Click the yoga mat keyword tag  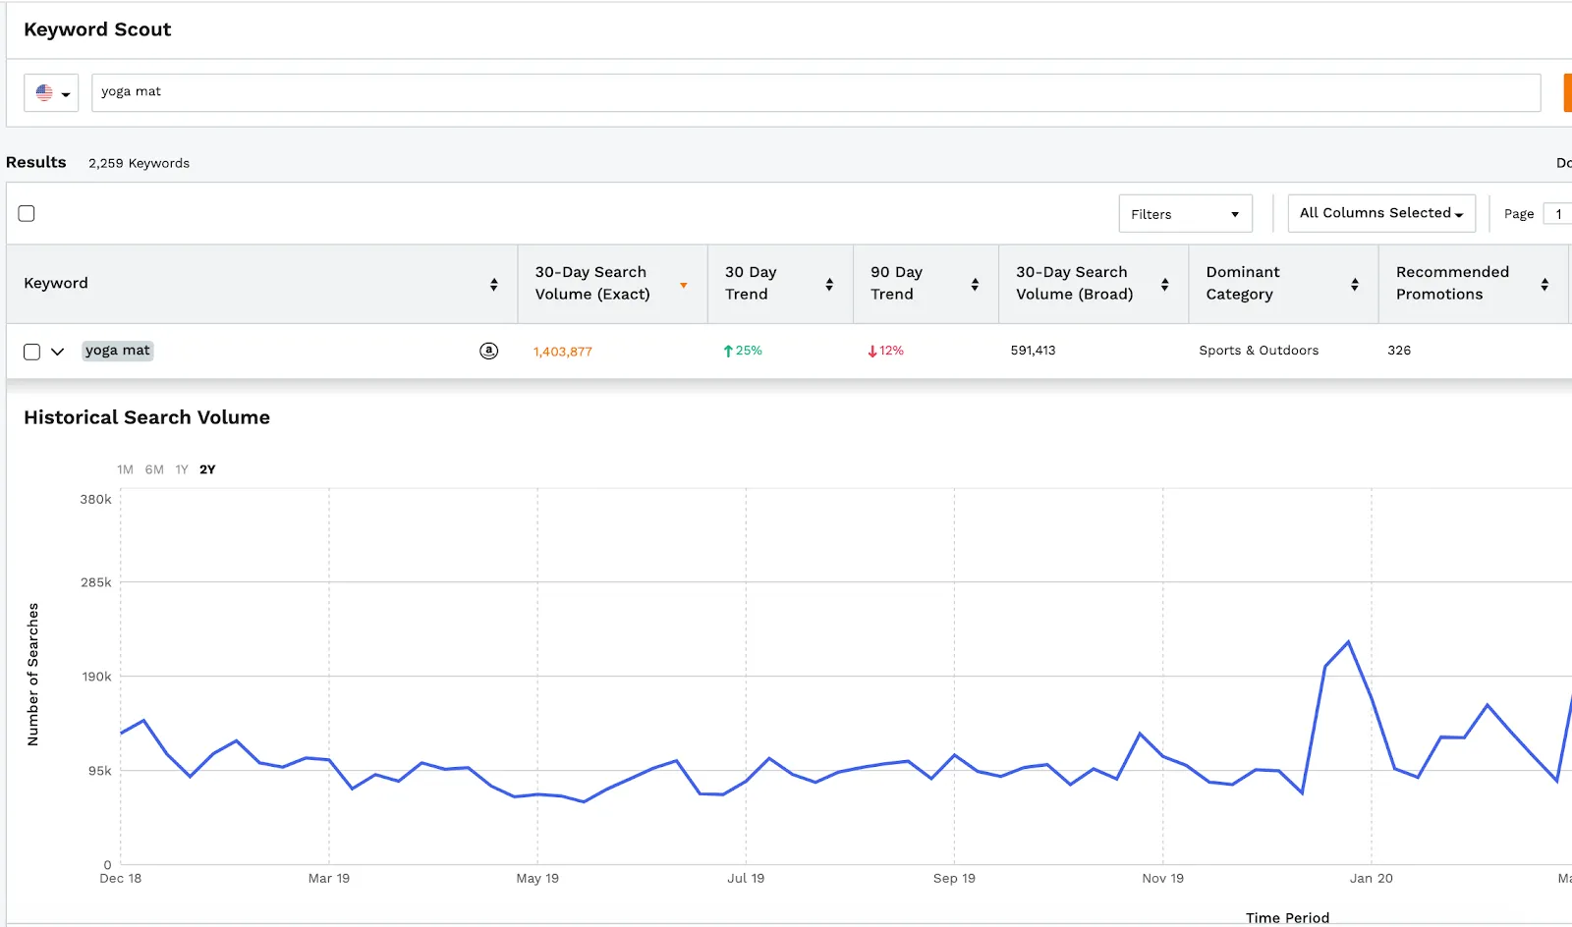pyautogui.click(x=118, y=351)
